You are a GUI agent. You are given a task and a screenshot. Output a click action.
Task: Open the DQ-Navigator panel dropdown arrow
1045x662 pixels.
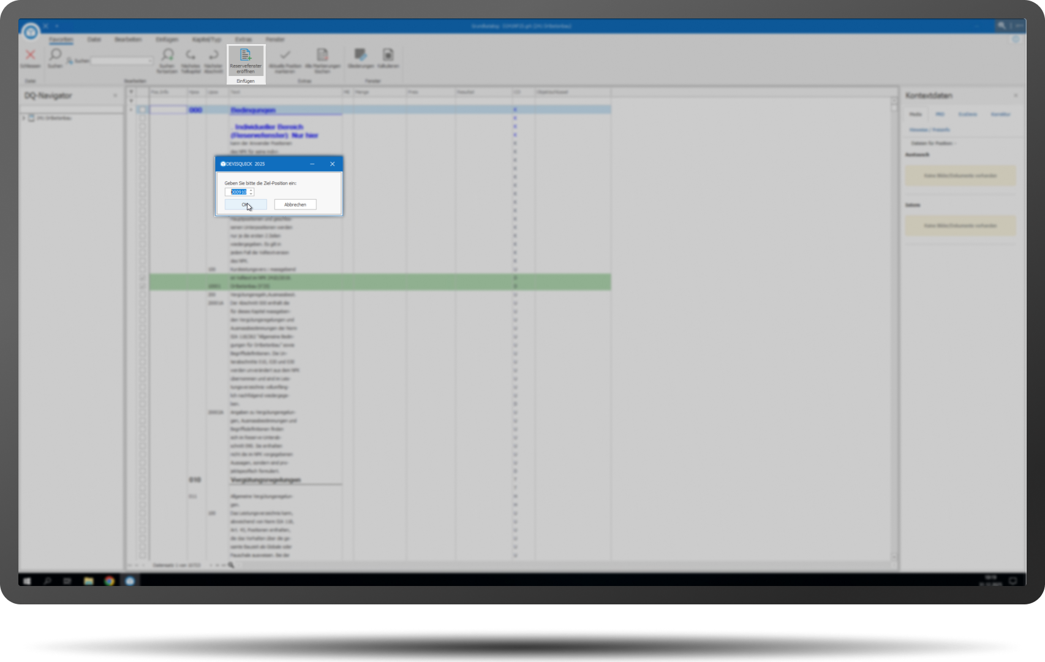(x=115, y=96)
